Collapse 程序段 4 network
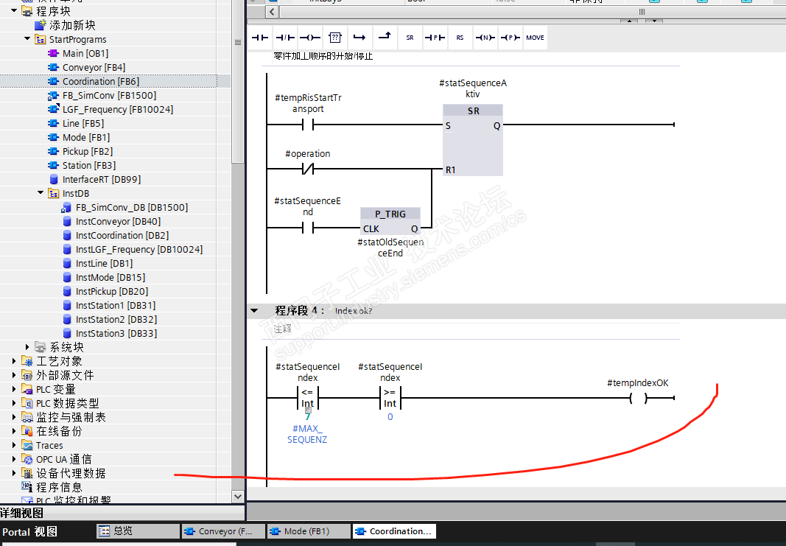This screenshot has height=546, width=786. pyautogui.click(x=254, y=311)
